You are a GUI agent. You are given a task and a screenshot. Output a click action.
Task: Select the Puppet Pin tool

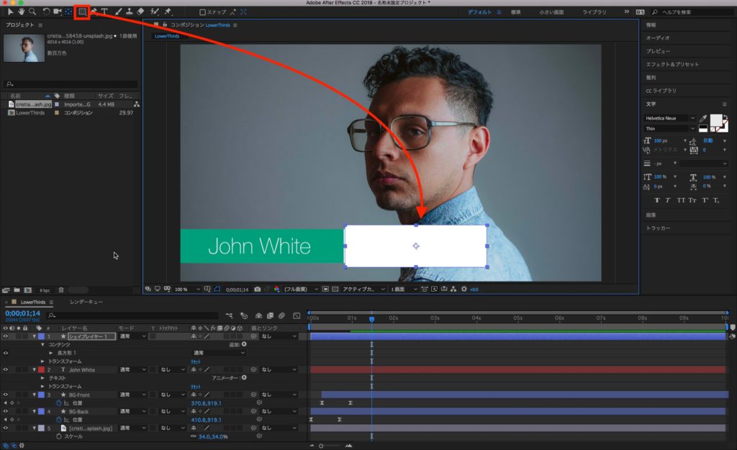pos(168,12)
